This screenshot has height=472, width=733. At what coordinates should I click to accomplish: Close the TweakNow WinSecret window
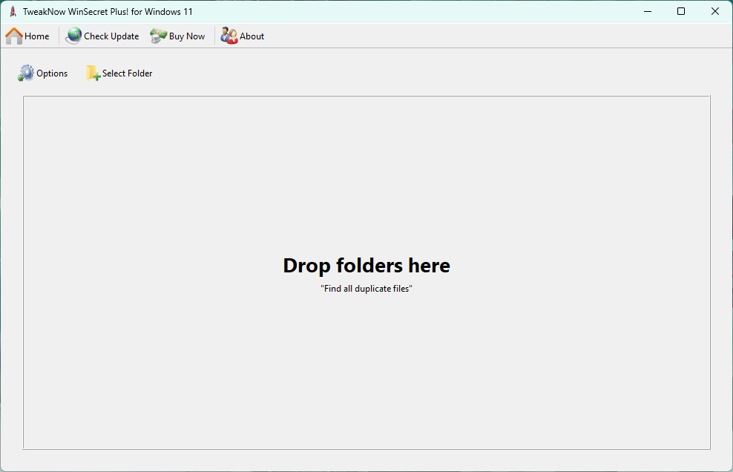click(715, 11)
